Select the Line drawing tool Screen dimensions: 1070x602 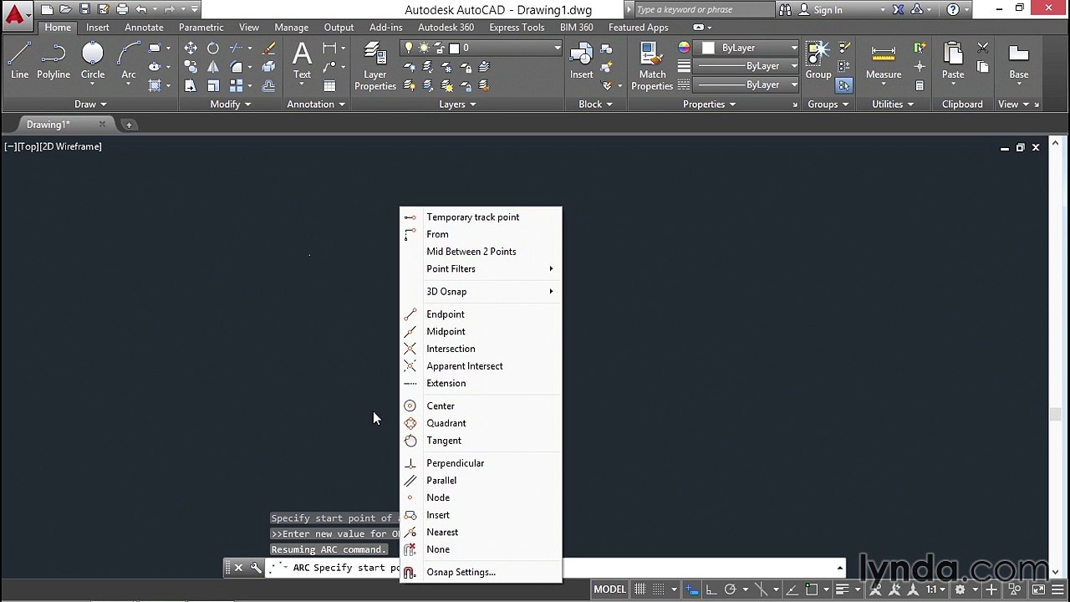(19, 61)
